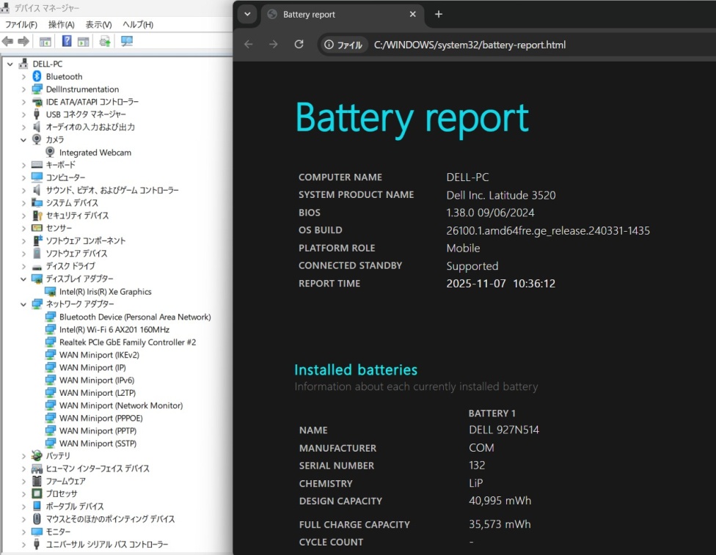The width and height of the screenshot is (716, 555).
Task: Expand the Bluetooth category
Action: click(23, 77)
